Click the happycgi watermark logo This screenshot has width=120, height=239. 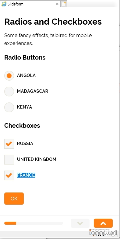click(x=103, y=233)
